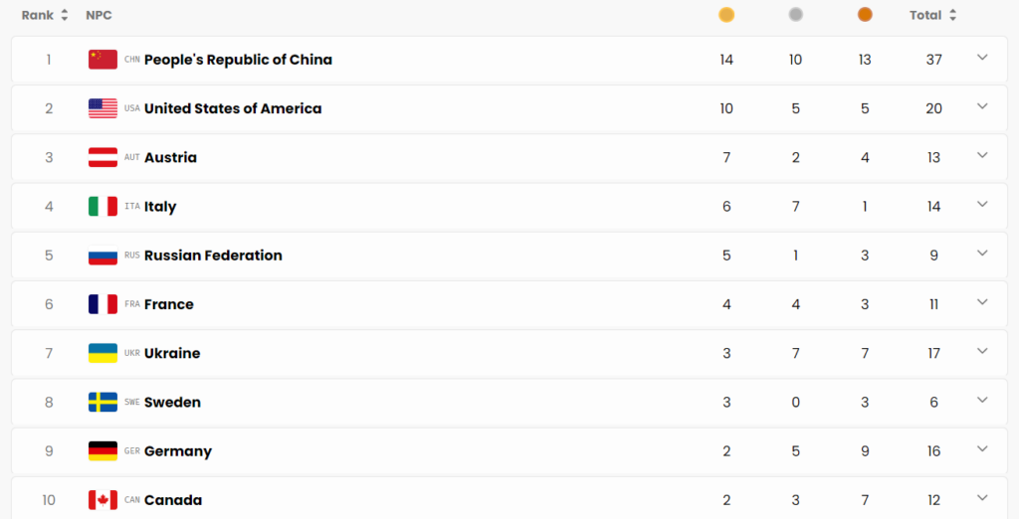Expand the France row chevron
The image size is (1019, 519).
tap(982, 302)
